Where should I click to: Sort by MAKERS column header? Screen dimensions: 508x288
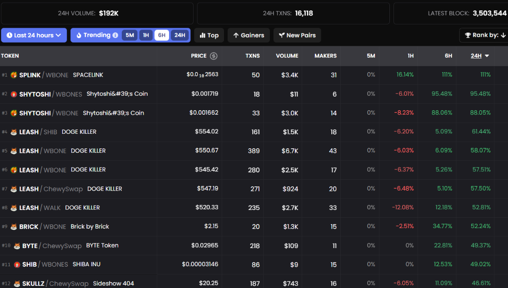[325, 56]
